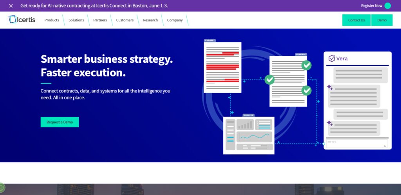Click the top green checkmark on Operate document
This screenshot has height=195, width=401.
[306, 65]
